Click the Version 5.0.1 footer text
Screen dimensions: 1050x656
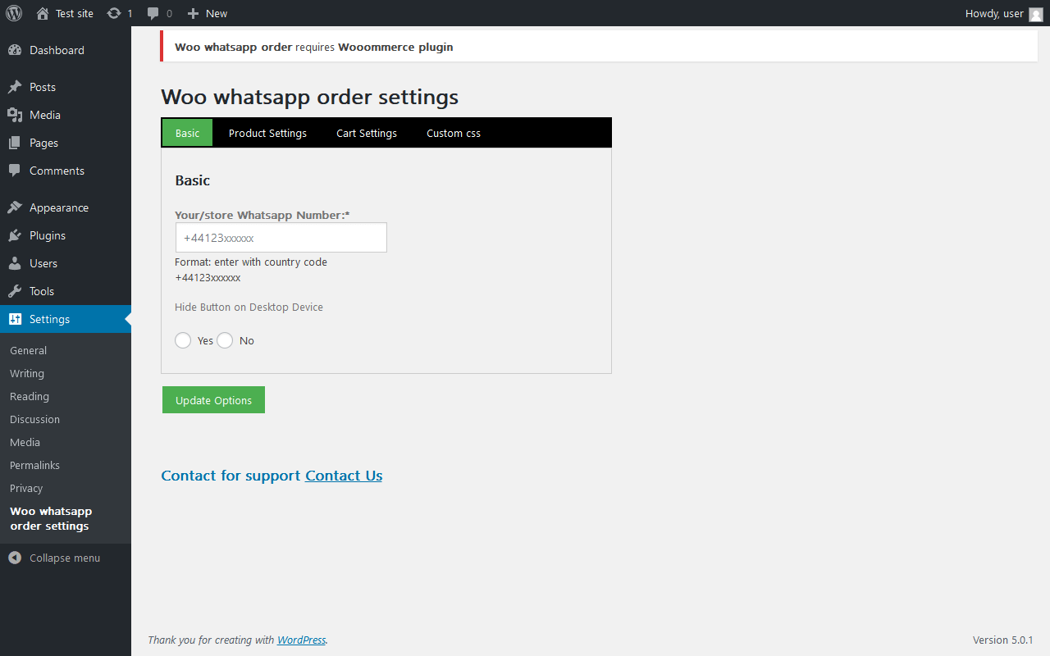pyautogui.click(x=1002, y=640)
